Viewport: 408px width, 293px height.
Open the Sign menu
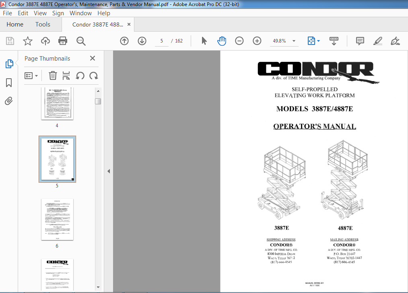[58, 13]
